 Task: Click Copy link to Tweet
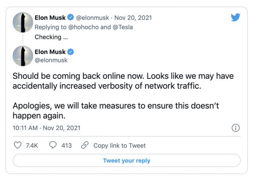(x=119, y=145)
